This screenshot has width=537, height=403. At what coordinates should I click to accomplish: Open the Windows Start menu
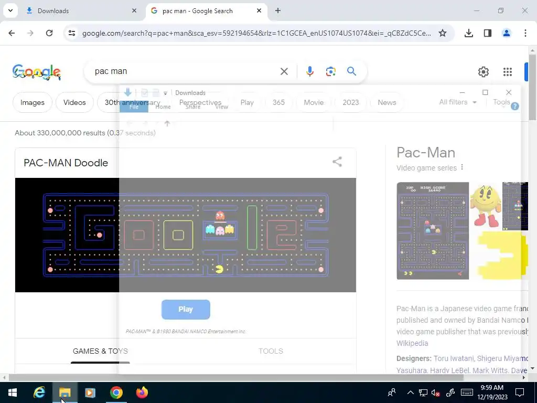point(13,393)
